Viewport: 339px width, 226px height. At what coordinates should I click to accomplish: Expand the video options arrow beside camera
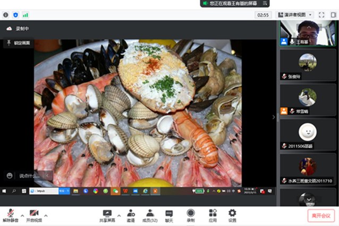click(46, 215)
